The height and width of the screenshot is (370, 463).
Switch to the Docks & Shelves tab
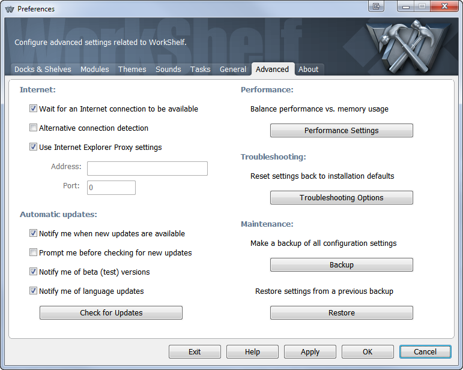(43, 70)
